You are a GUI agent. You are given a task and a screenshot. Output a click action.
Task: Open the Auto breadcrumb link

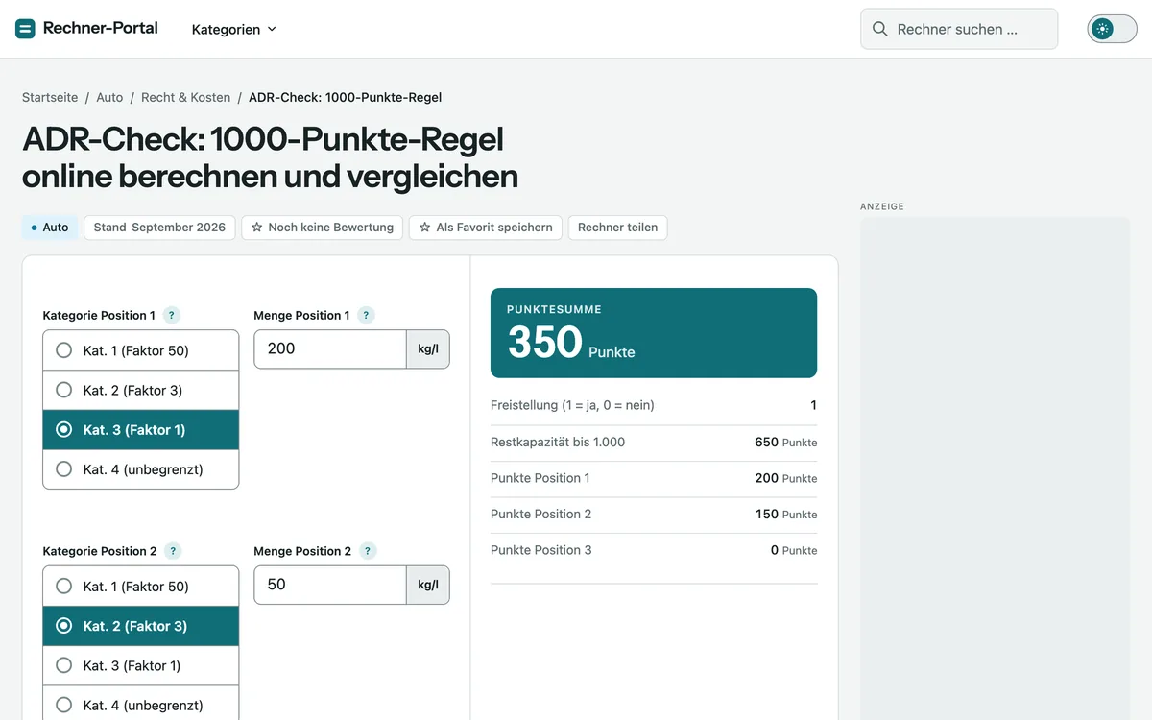(x=109, y=97)
